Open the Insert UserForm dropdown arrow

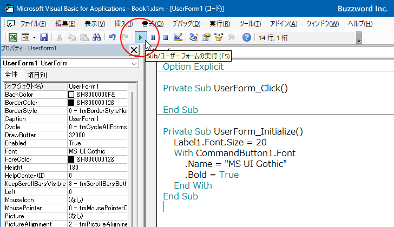(34, 38)
